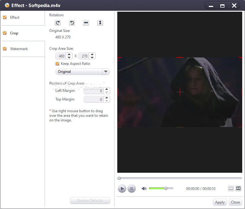245x209 pixels.
Task: Switch to single preview view icon
Action: [231, 188]
